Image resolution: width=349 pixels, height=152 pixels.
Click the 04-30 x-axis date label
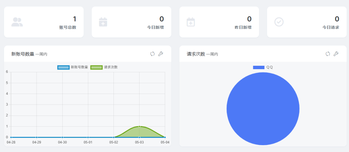click(x=62, y=142)
